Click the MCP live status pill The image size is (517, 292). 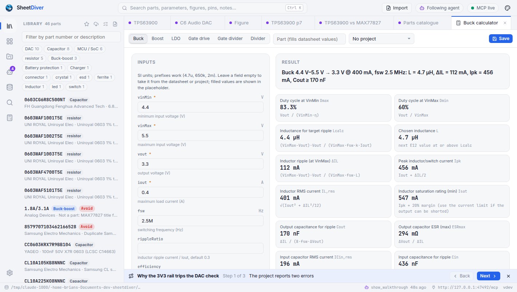[483, 8]
